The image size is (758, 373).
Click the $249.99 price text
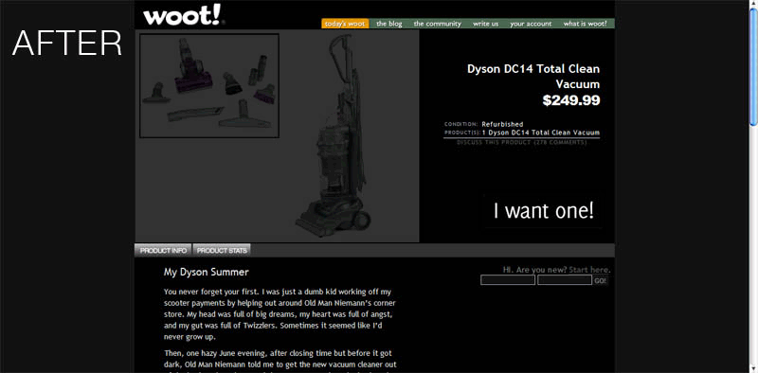tap(571, 100)
